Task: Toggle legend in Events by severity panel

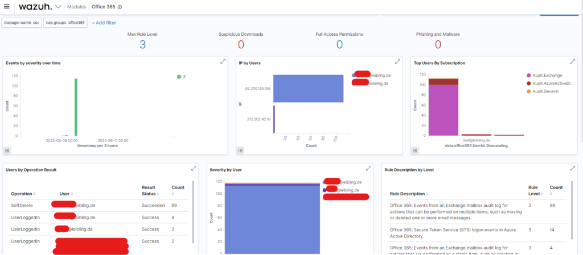Action: click(x=7, y=150)
